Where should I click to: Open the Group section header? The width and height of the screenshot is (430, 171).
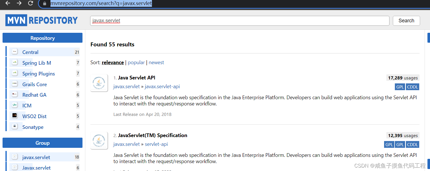click(43, 143)
